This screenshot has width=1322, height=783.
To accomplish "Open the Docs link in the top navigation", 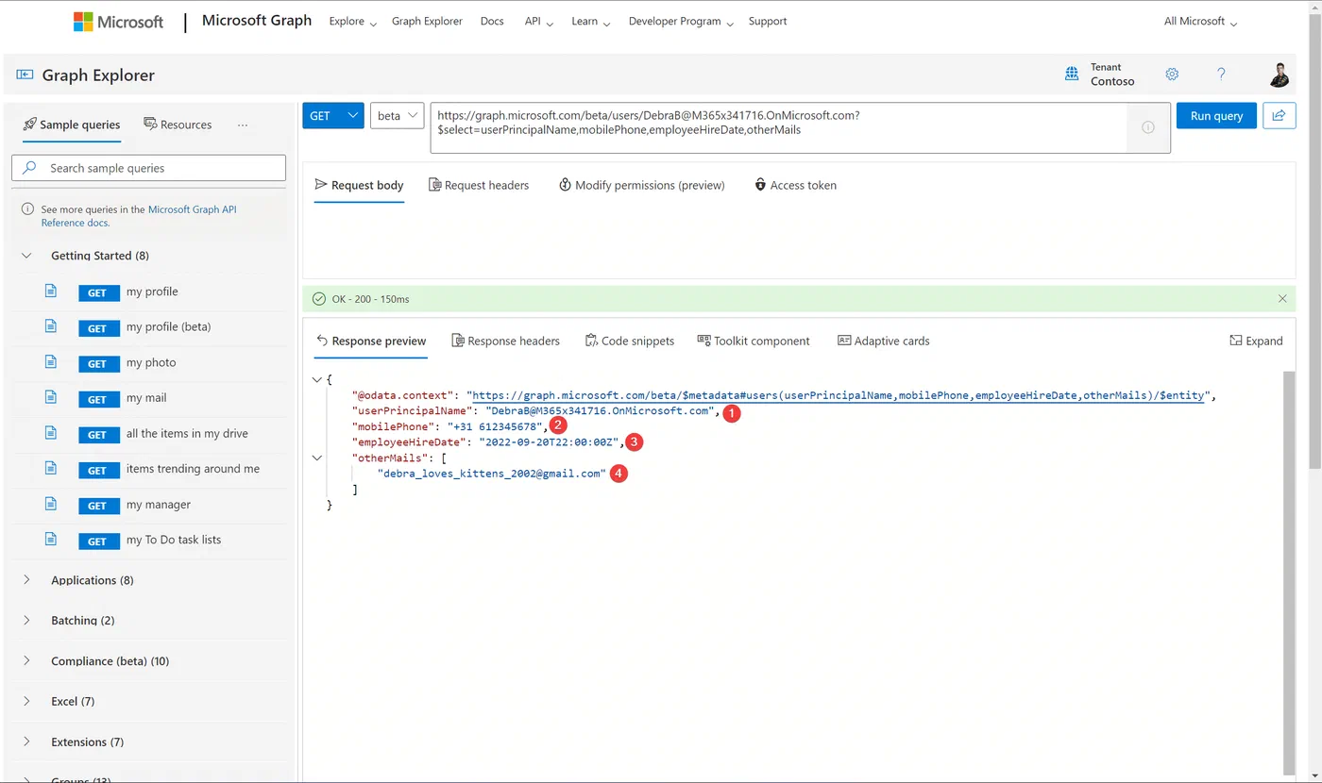I will pyautogui.click(x=492, y=22).
